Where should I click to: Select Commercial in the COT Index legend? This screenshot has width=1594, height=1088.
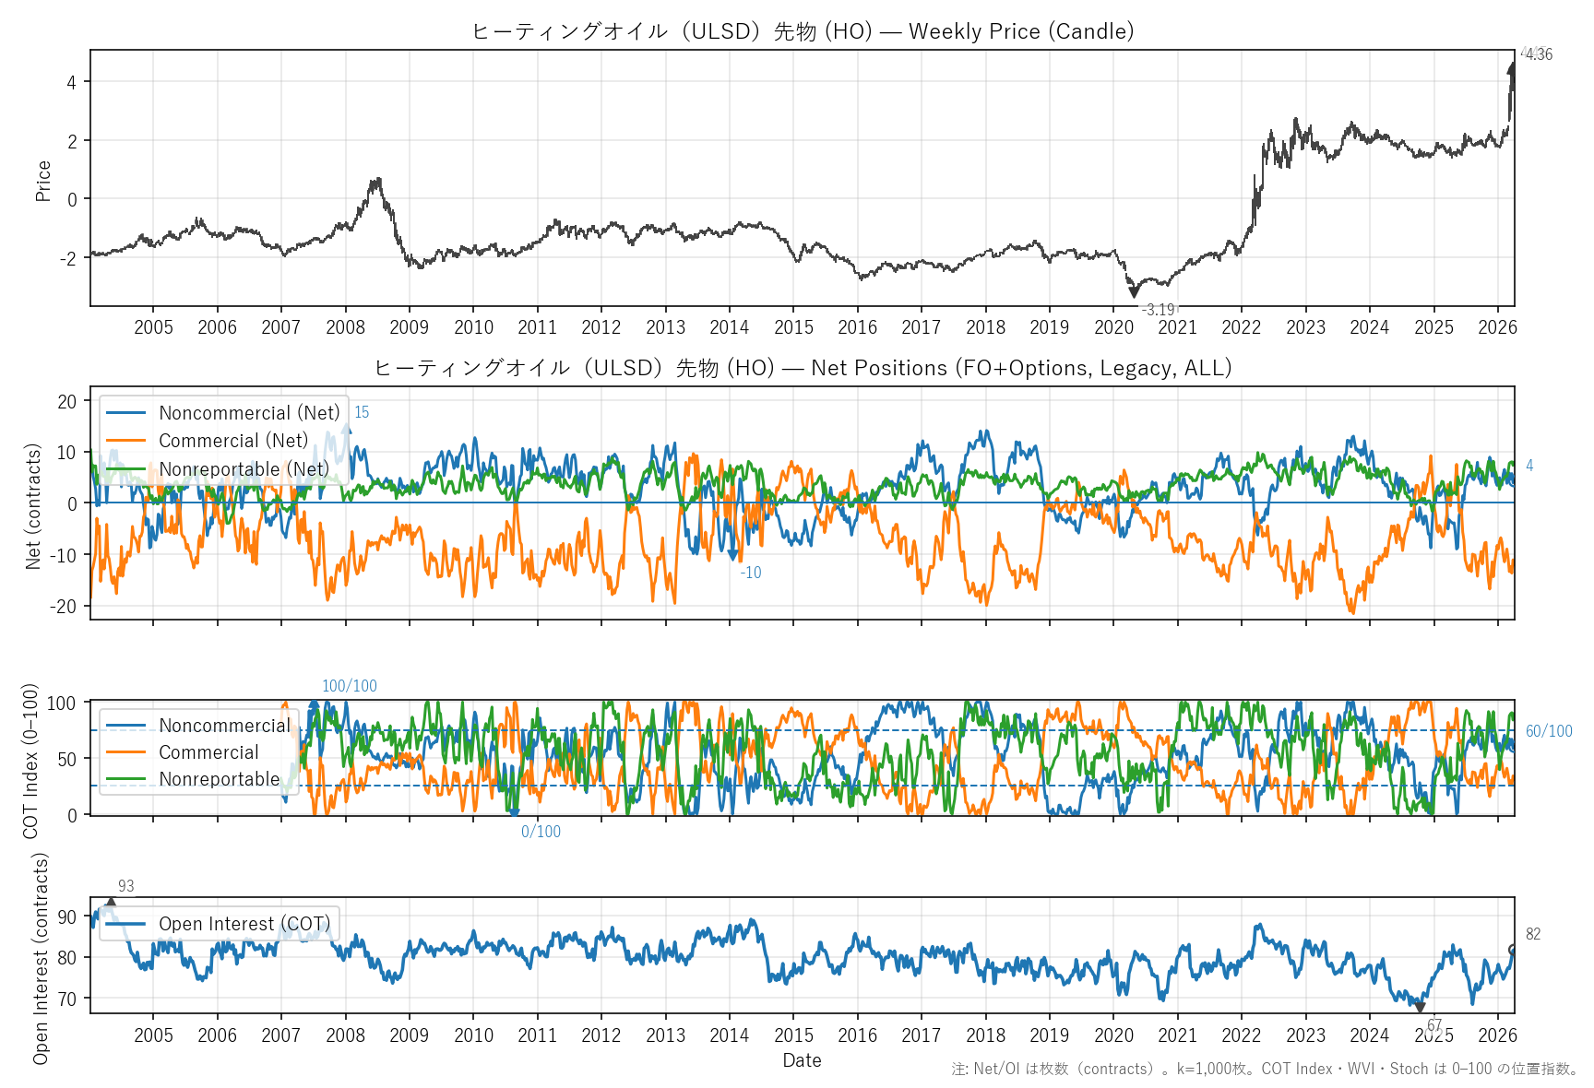coord(208,752)
